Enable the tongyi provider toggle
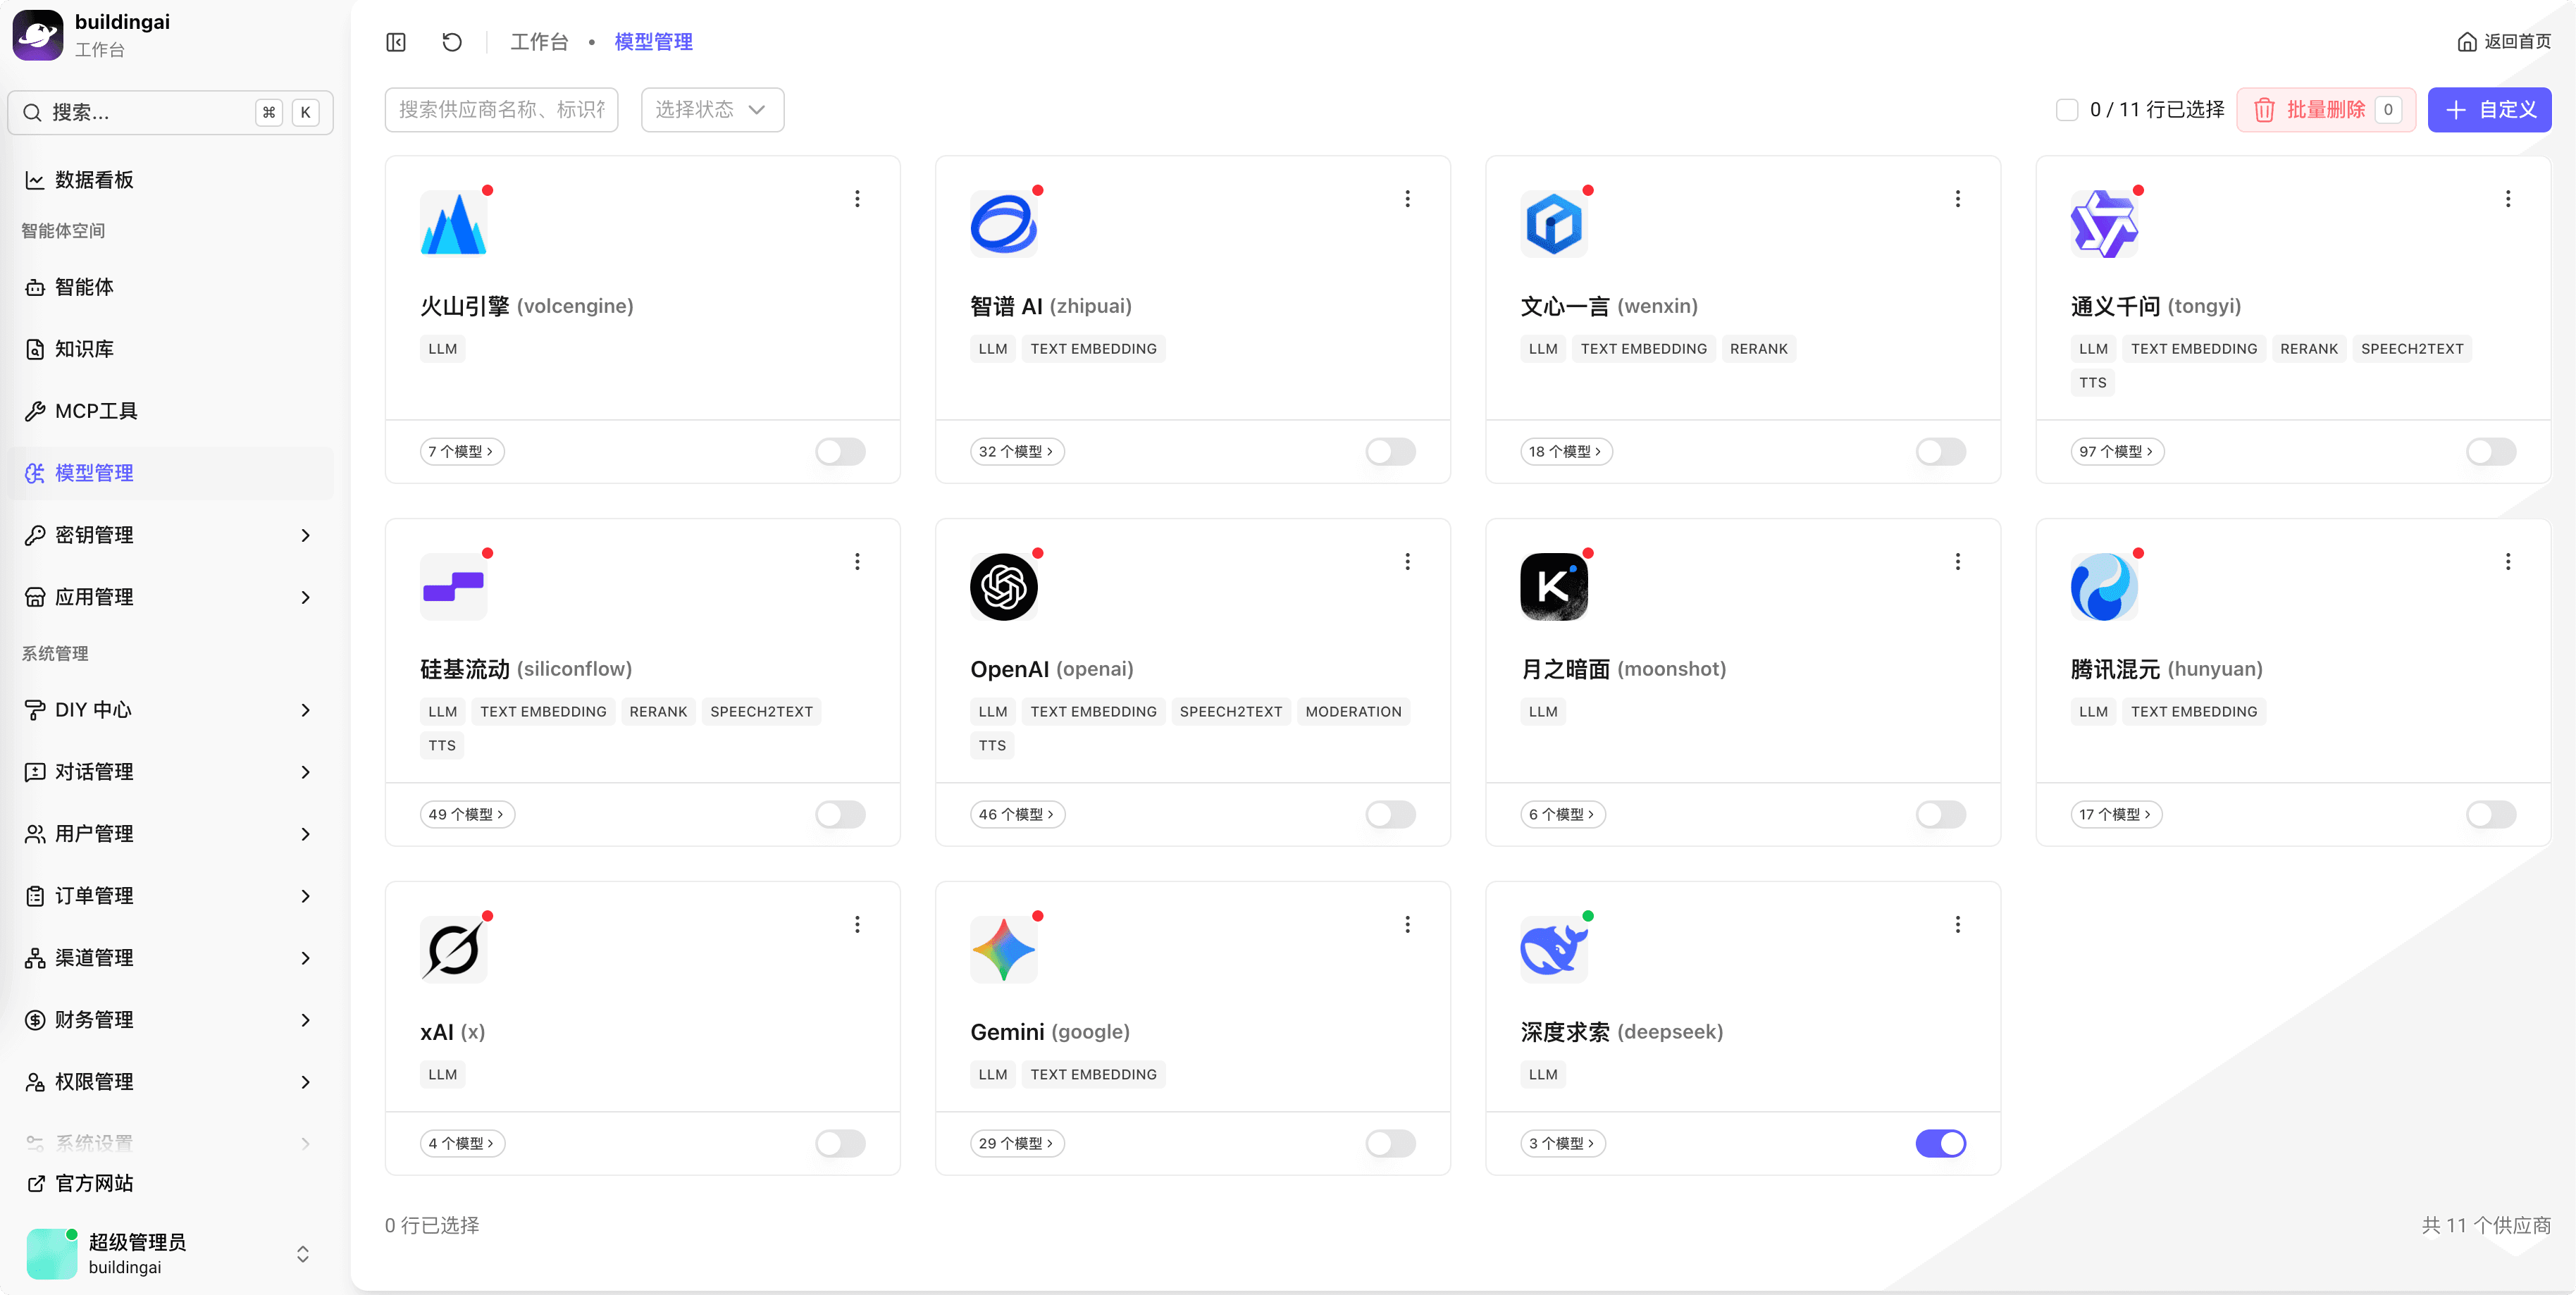2576x1295 pixels. 2490,452
